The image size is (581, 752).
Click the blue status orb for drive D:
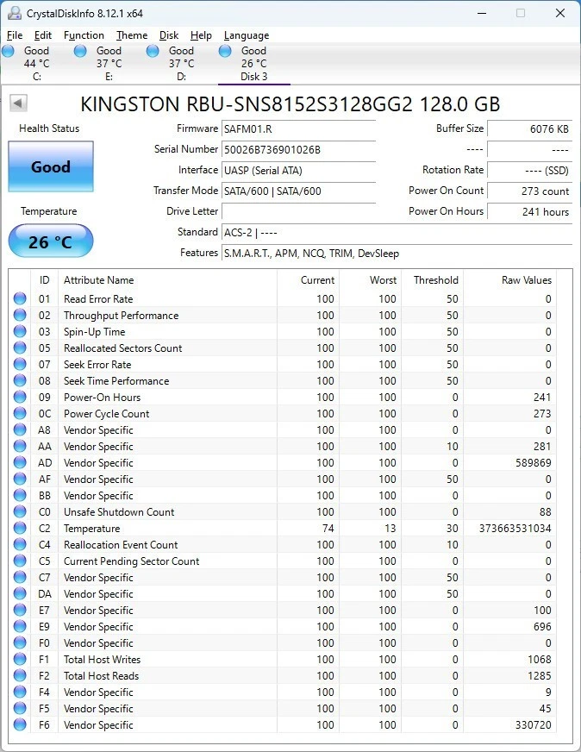click(153, 51)
